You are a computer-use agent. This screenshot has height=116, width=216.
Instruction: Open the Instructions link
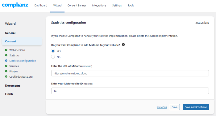pos(202,23)
